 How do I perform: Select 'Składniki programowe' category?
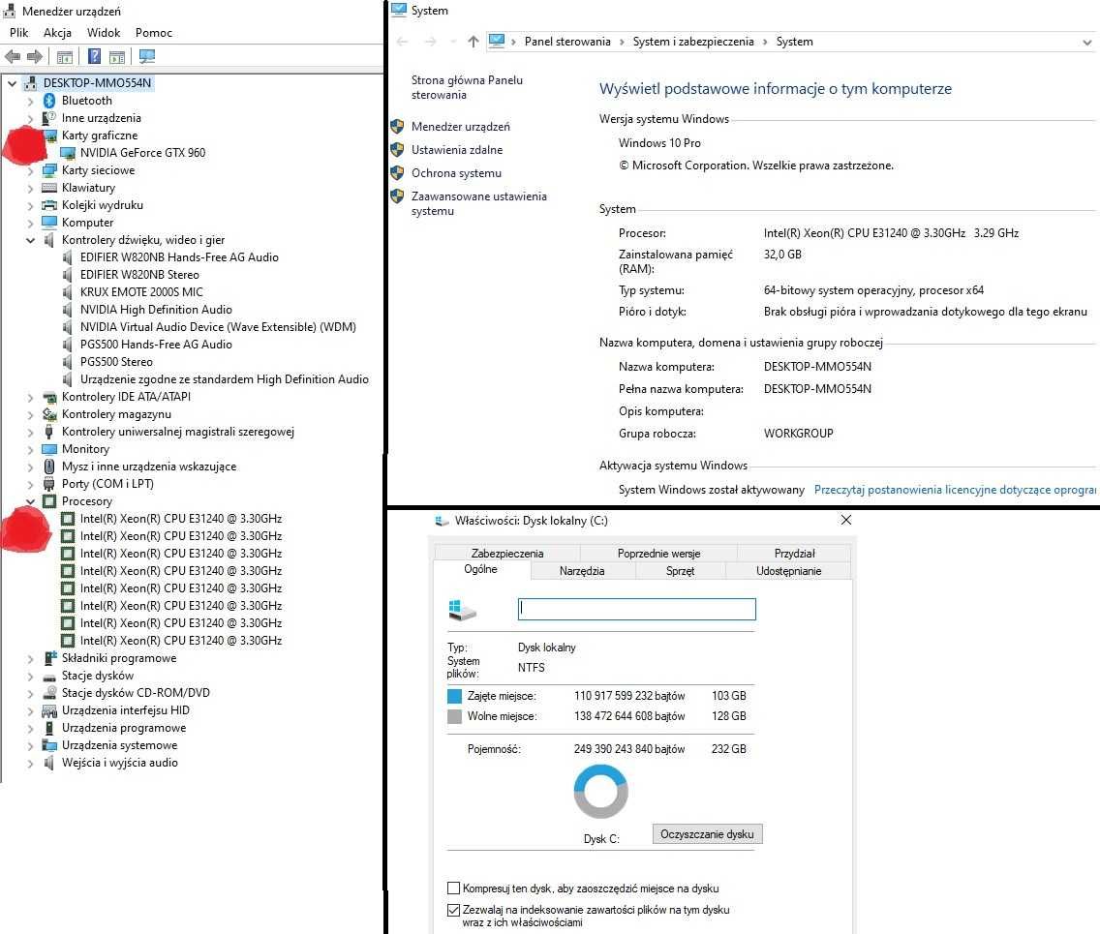pyautogui.click(x=118, y=658)
